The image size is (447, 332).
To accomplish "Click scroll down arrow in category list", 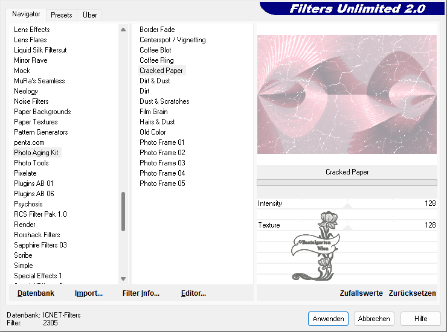I will [123, 279].
